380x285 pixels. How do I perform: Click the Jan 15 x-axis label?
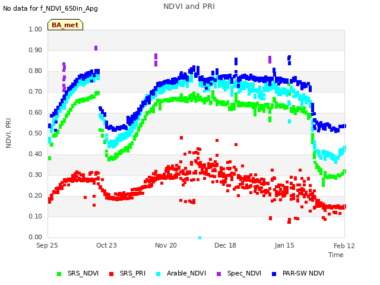point(284,245)
